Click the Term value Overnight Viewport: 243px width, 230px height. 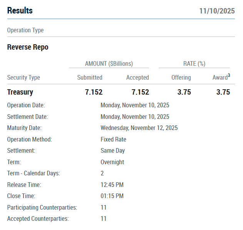112,162
